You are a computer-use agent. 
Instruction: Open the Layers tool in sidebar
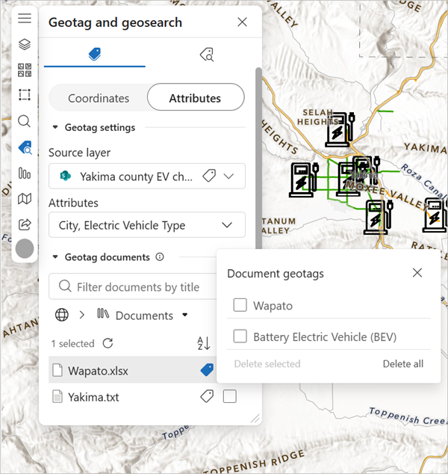click(25, 44)
